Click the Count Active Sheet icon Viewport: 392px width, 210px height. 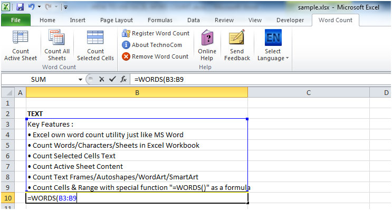[21, 37]
